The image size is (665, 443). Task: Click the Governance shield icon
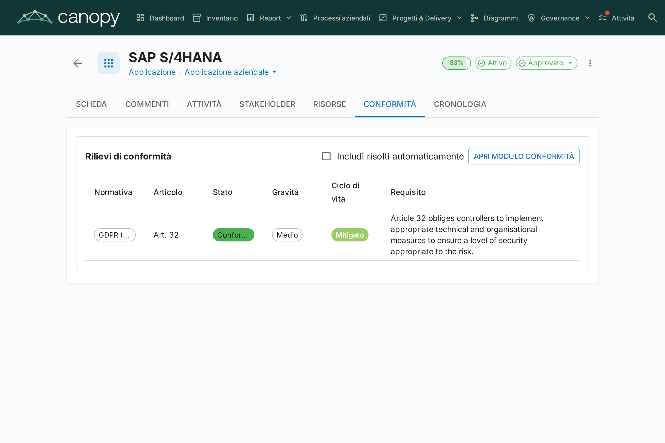point(531,18)
